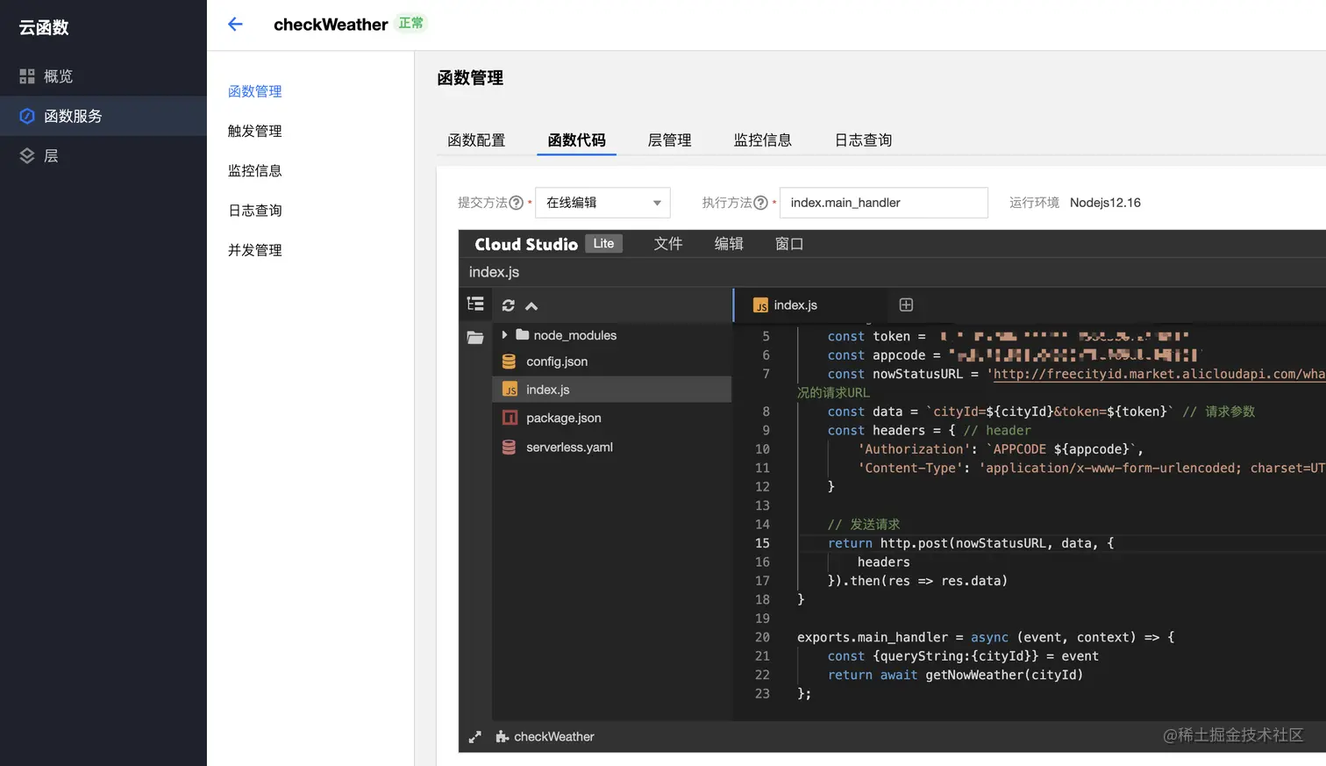Click the '// 发送请求' comment line
1326x766 pixels.
[864, 525]
